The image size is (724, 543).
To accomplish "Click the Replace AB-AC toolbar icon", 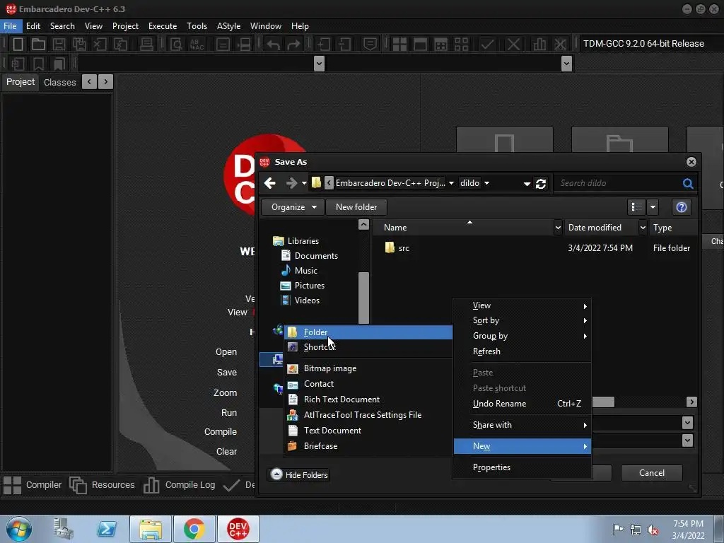I will tap(197, 44).
